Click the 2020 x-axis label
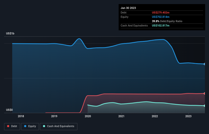The width and height of the screenshot is (209, 134). 88,116
